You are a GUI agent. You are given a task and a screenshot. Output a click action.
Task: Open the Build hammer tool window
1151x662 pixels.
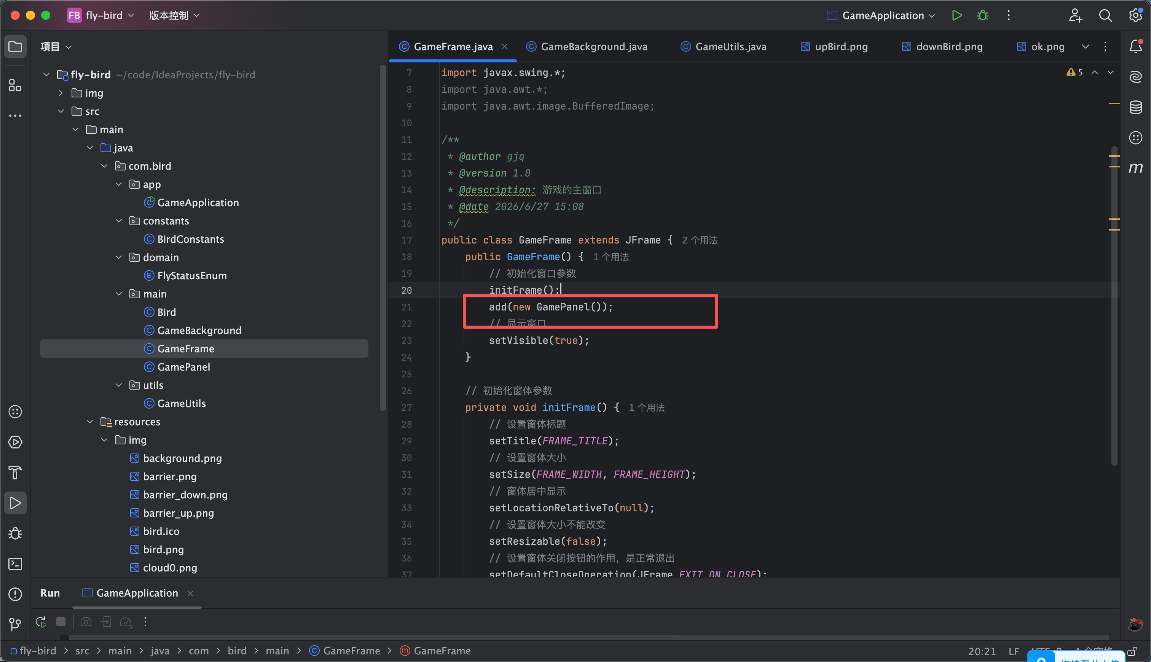(x=16, y=473)
